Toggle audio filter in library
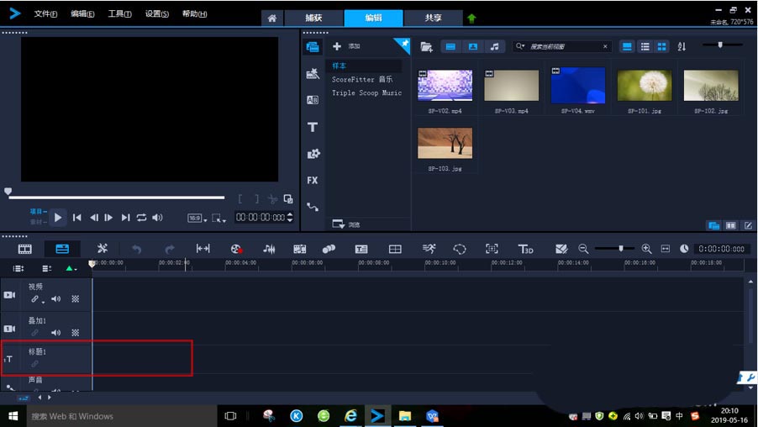 click(494, 46)
